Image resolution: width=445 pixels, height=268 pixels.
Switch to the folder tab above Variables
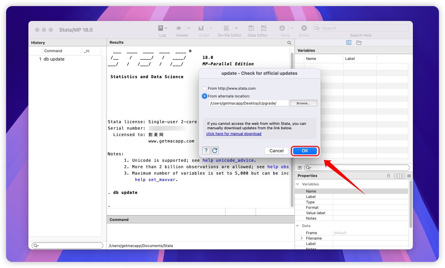[x=359, y=42]
